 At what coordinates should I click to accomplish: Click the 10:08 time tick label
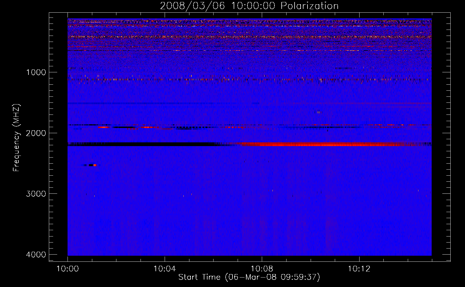click(x=262, y=269)
